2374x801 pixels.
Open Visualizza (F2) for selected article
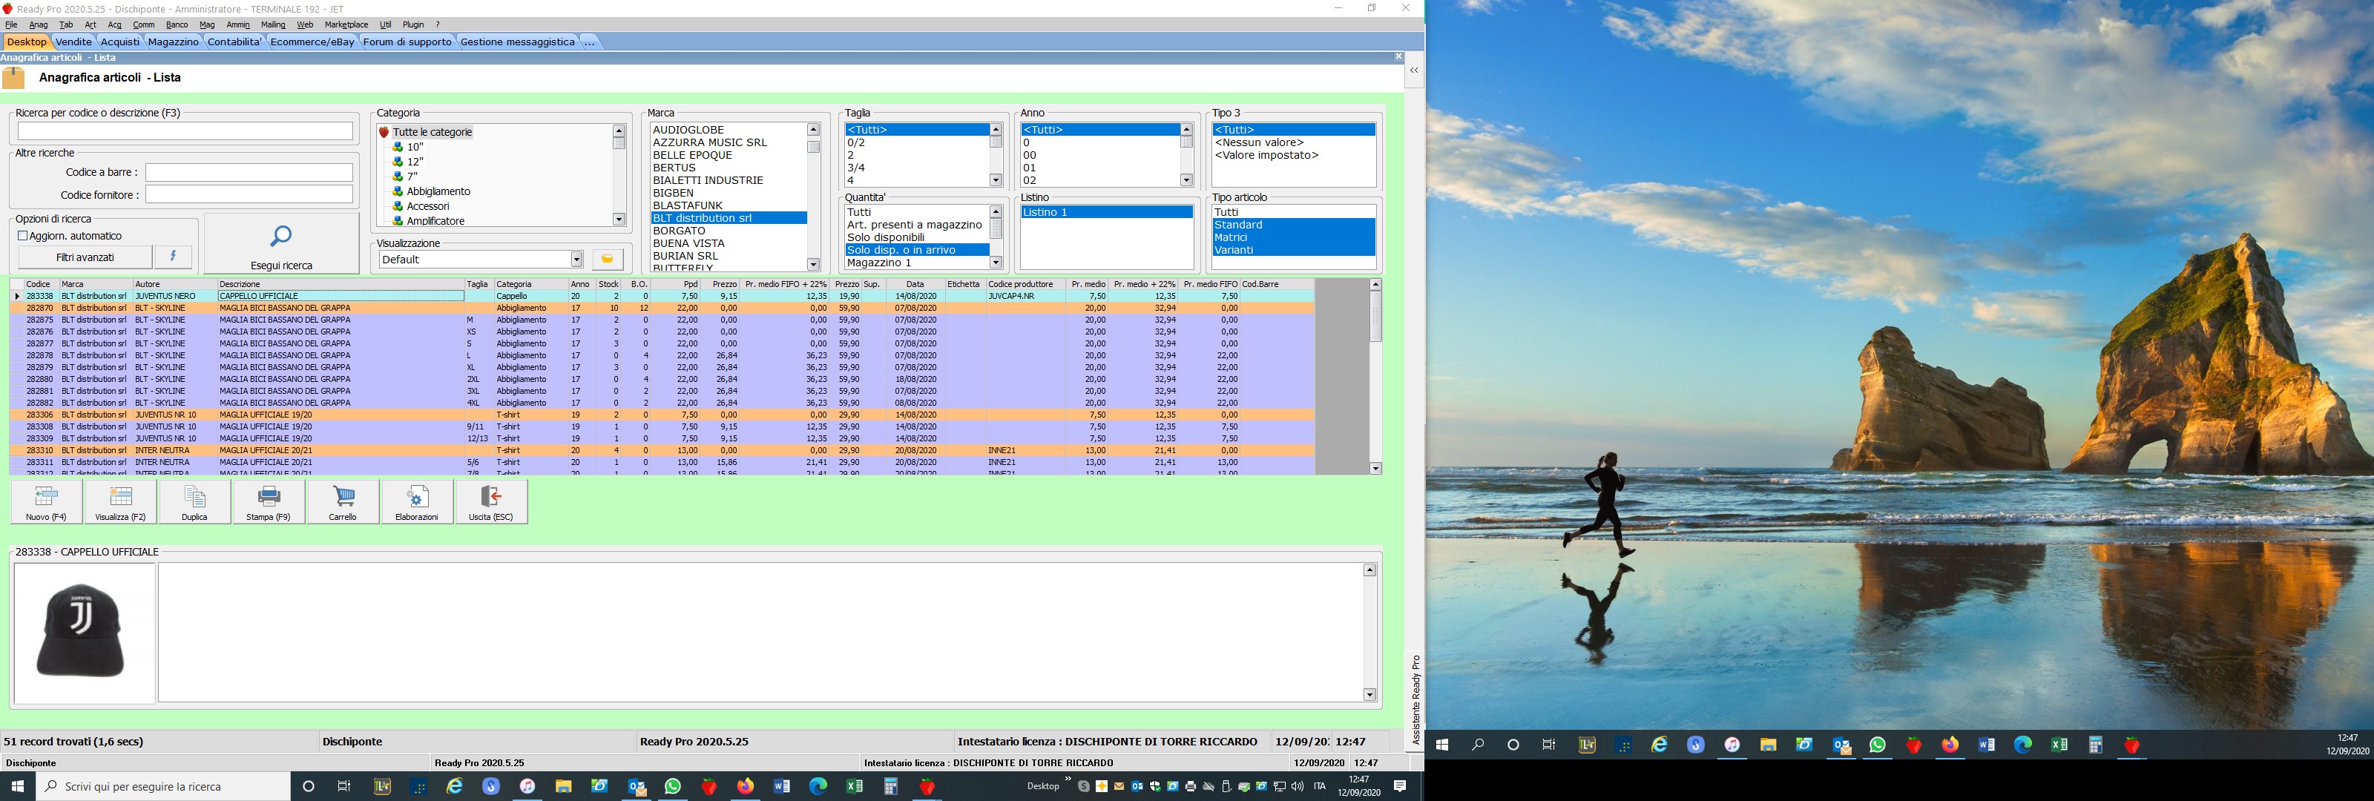(x=121, y=502)
